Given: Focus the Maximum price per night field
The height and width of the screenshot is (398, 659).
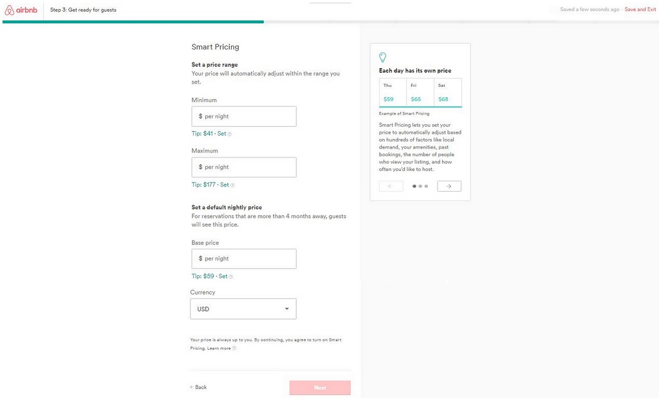Looking at the screenshot, I should coord(244,167).
